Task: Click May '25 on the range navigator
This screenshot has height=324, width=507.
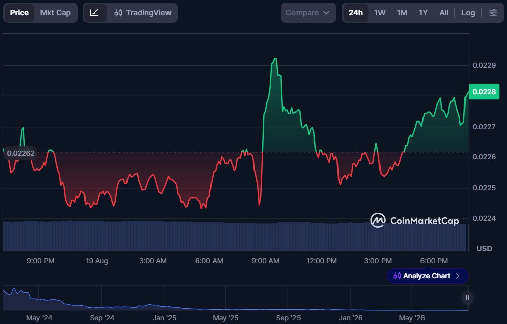Action: tap(225, 318)
